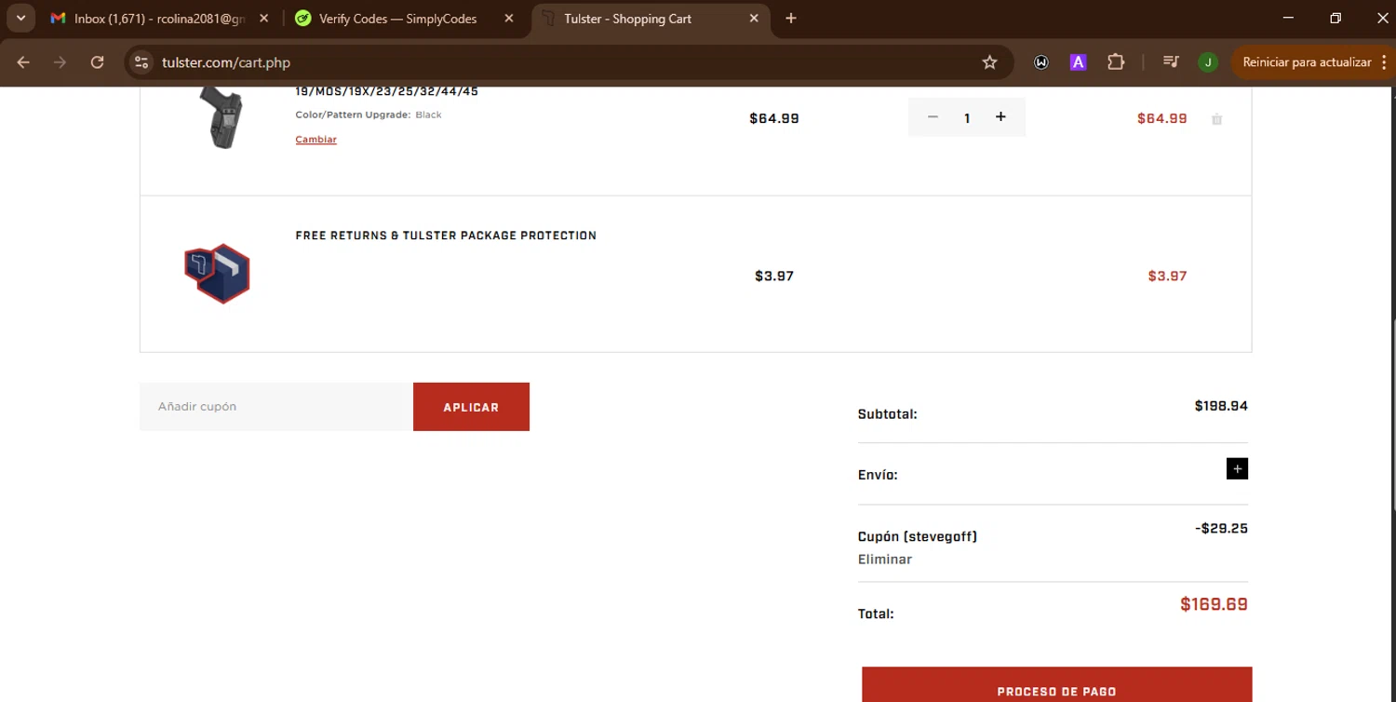This screenshot has height=702, width=1396.
Task: Click the Subtotal amount $198.94
Action: point(1221,406)
